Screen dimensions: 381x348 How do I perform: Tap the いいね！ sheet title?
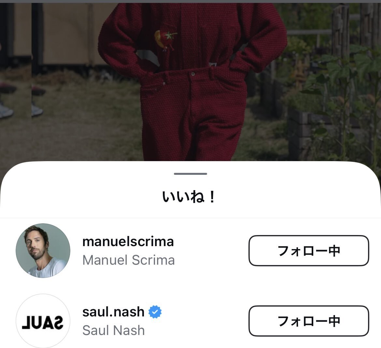pyautogui.click(x=189, y=197)
